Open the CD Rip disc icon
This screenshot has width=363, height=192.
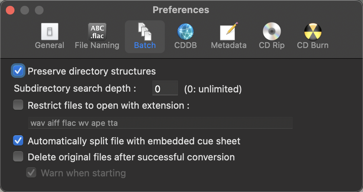(272, 32)
